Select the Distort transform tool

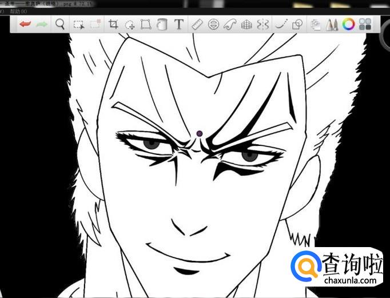coord(146,25)
